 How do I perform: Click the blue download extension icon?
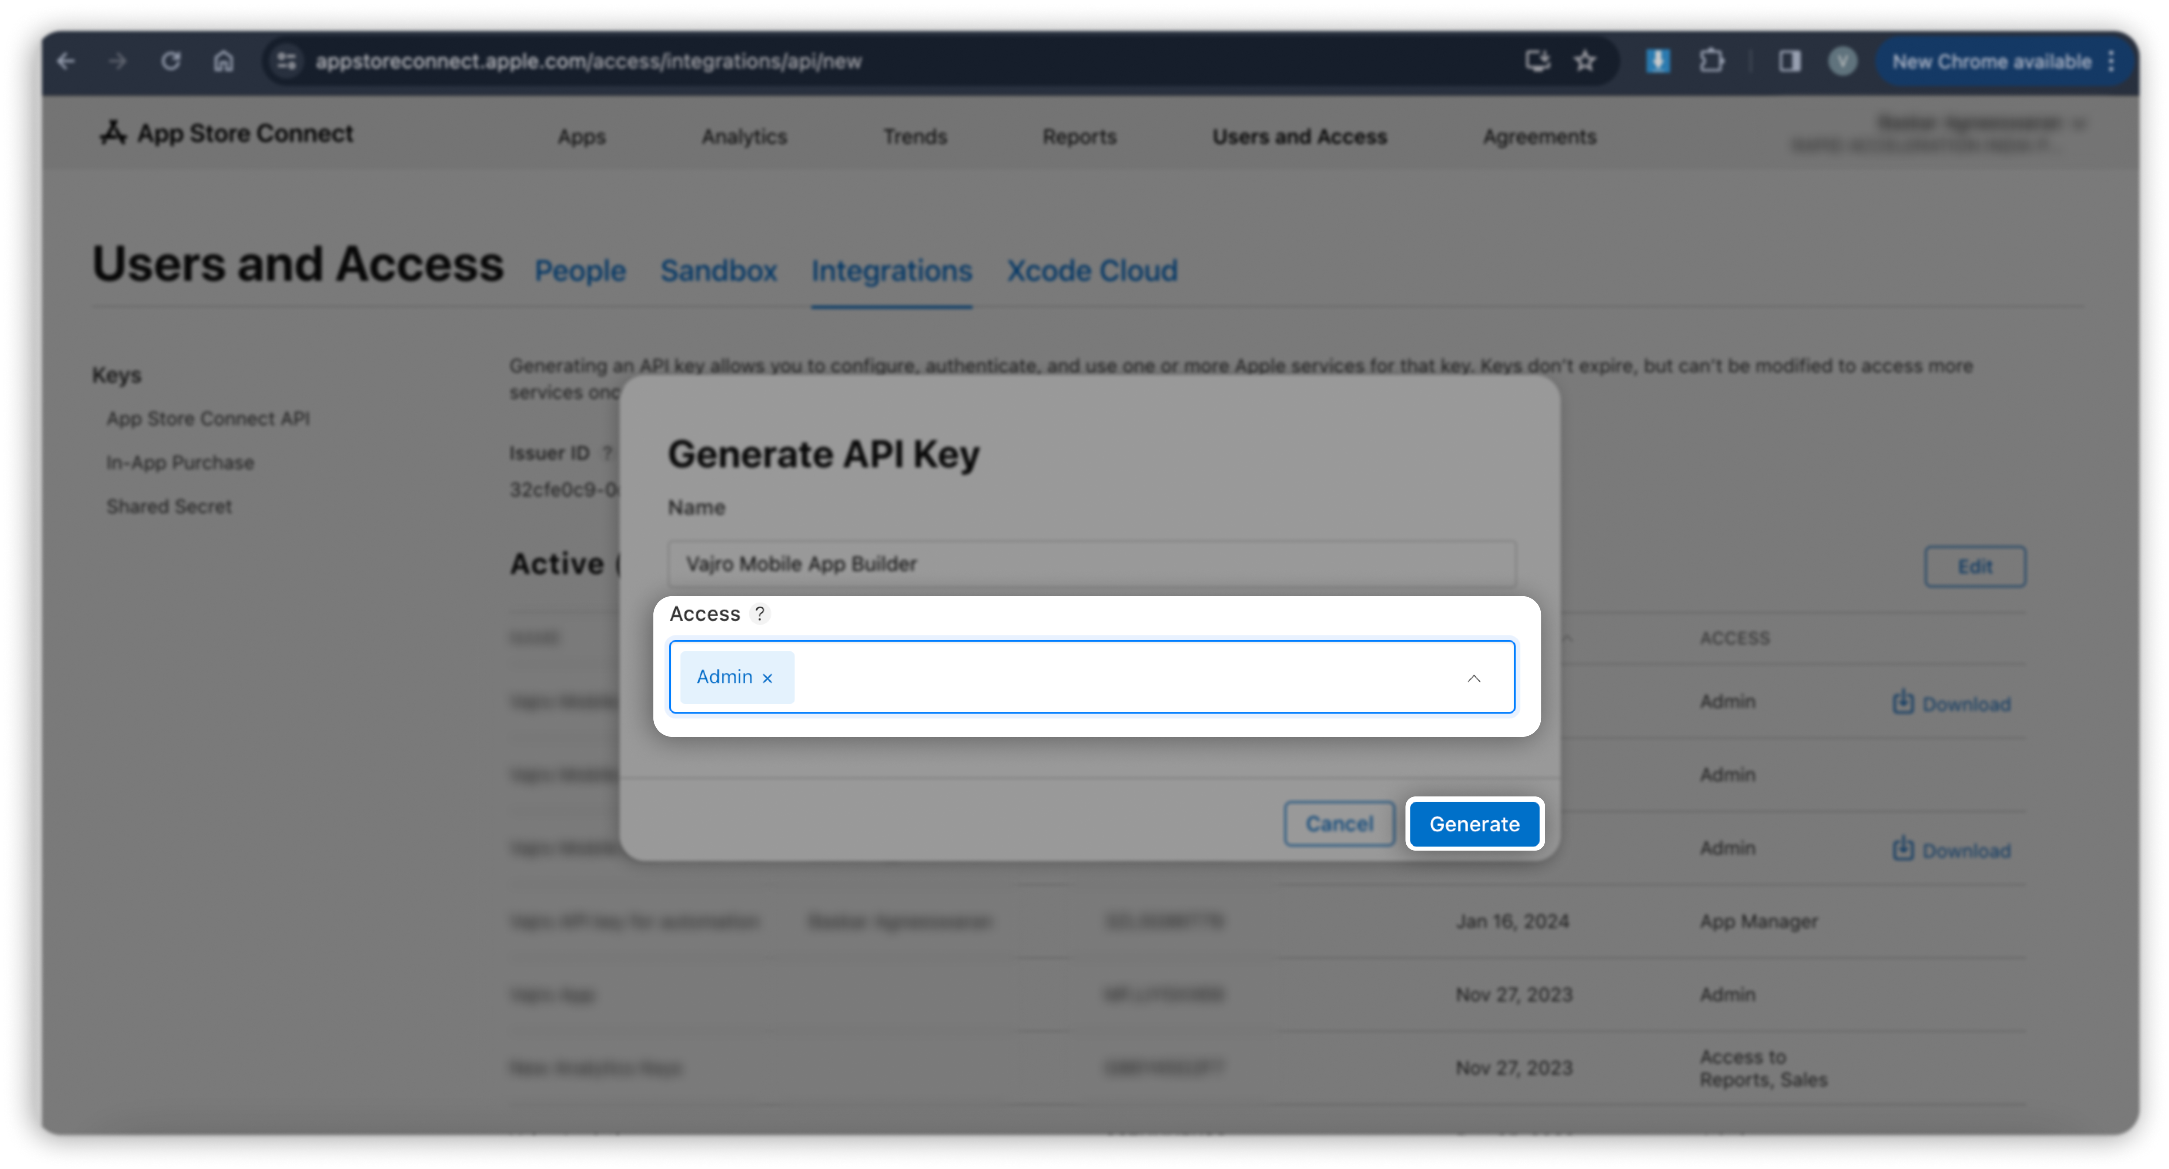coord(1657,61)
